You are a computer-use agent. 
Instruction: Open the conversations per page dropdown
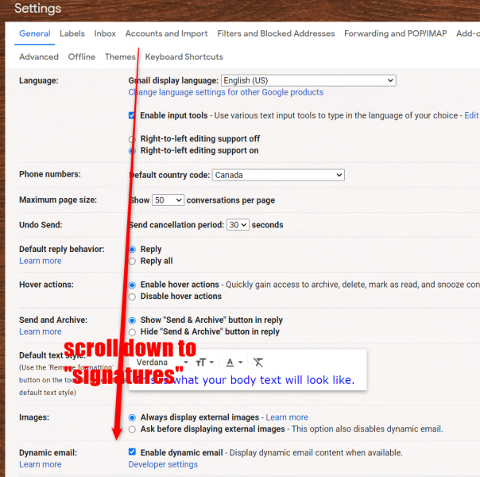coord(168,200)
